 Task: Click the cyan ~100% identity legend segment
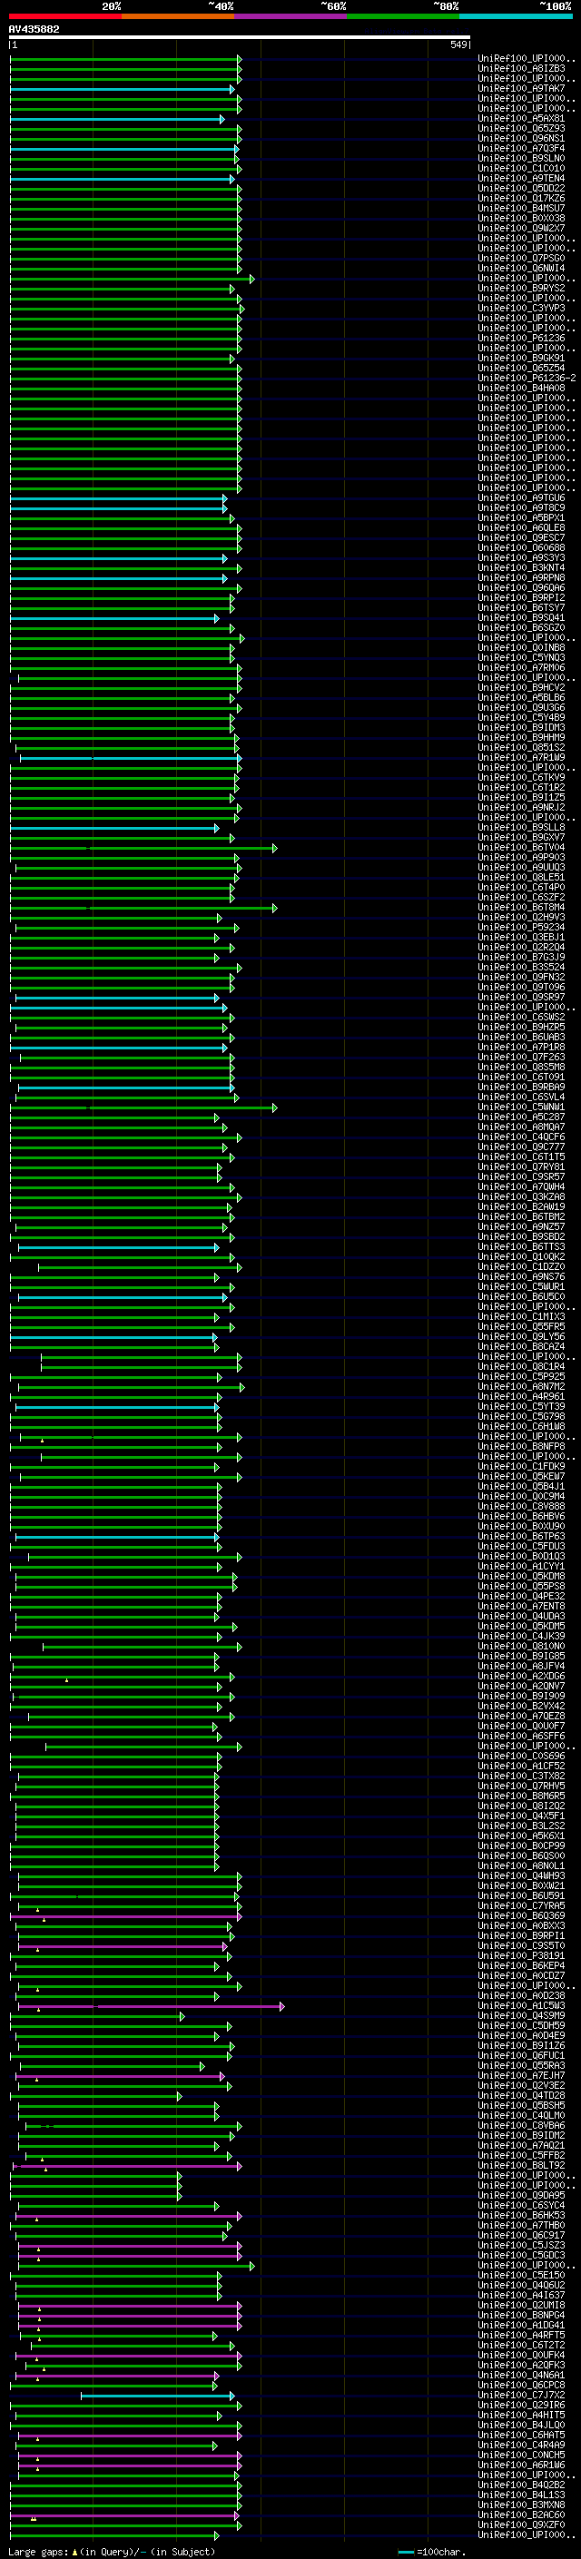click(x=516, y=16)
